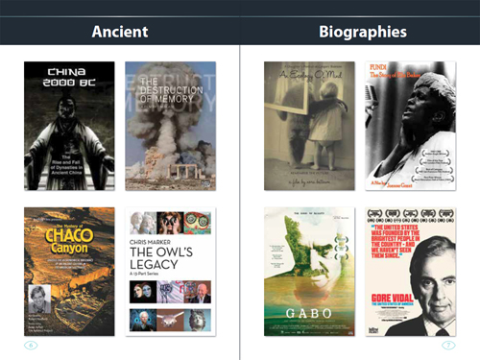Image resolution: width=480 pixels, height=360 pixels.
Task: Click the Ancient section heading
Action: coord(120,32)
